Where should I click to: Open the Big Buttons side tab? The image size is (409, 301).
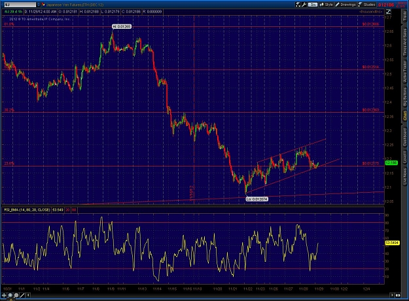tap(404, 96)
